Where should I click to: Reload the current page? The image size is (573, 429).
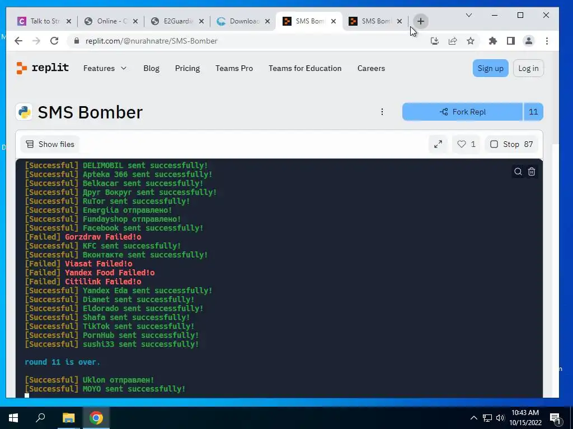pyautogui.click(x=54, y=41)
